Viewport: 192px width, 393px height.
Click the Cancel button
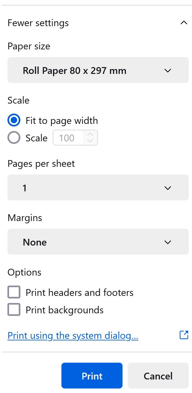(158, 376)
